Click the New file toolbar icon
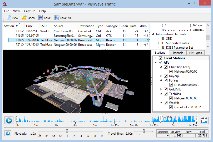Image resolution: width=213 pixels, height=142 pixels. click(x=9, y=18)
